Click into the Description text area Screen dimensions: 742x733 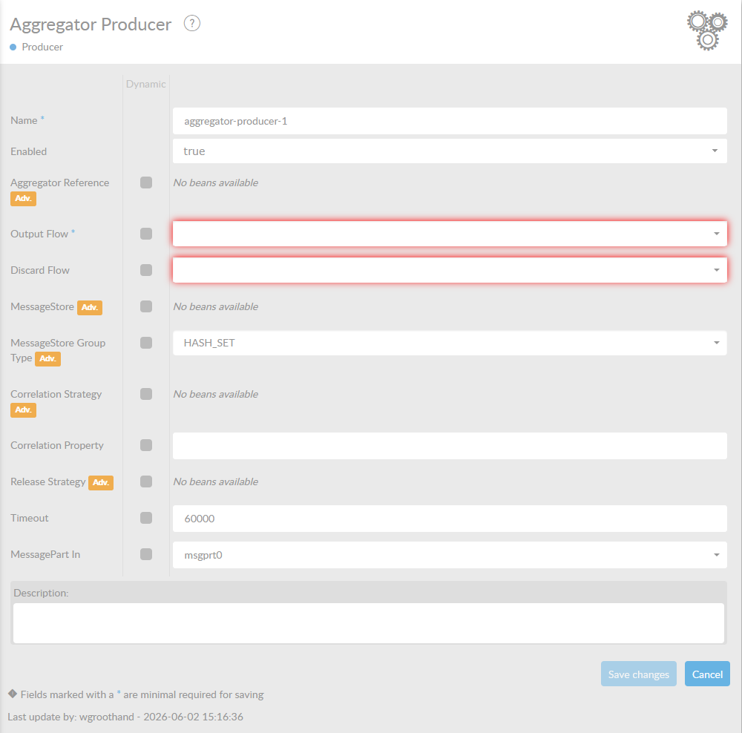tap(369, 622)
